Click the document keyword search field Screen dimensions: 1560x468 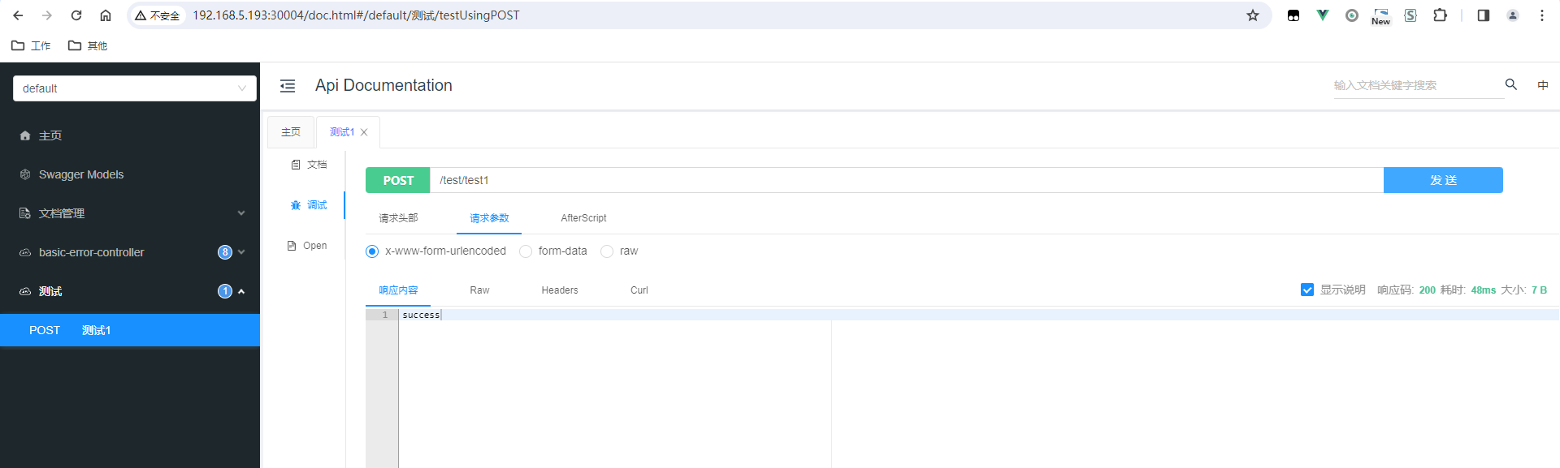click(1418, 85)
